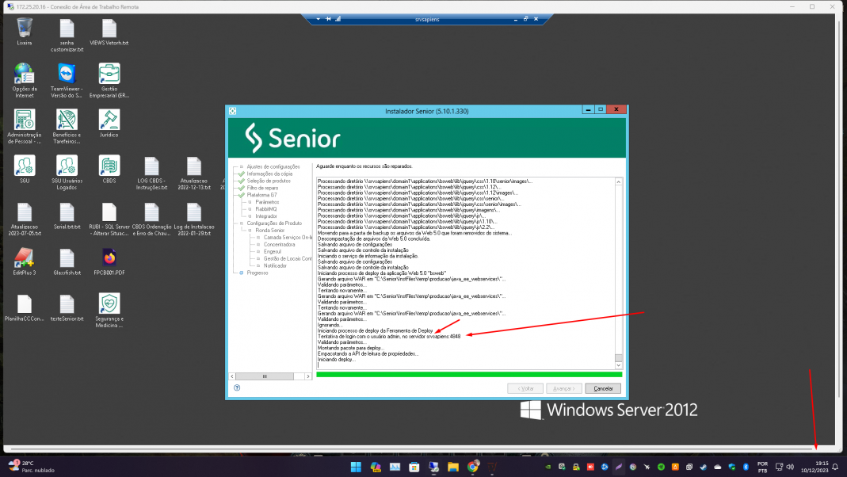
Task: Select Ajustes de configurações tree step
Action: pyautogui.click(x=273, y=167)
